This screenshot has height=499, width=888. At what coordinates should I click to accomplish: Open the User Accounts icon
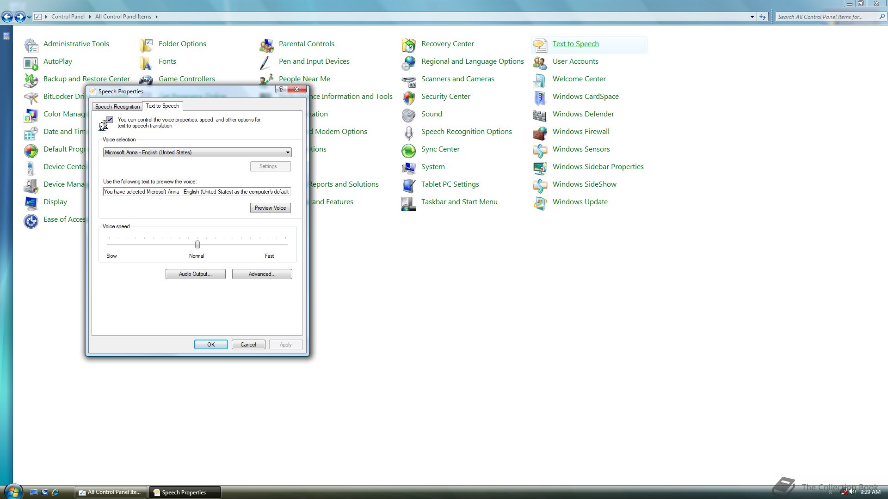[540, 62]
